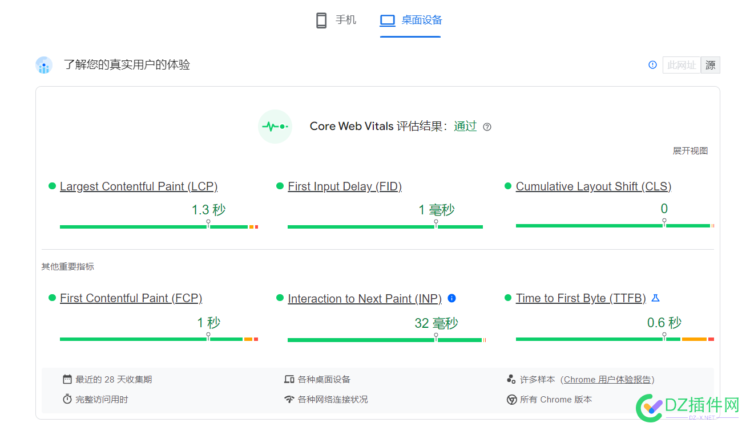Open help icon next to 通过

[x=487, y=127]
